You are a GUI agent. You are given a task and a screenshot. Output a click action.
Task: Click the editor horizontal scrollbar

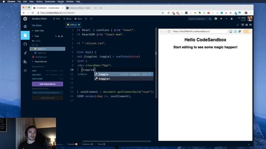coord(117,141)
